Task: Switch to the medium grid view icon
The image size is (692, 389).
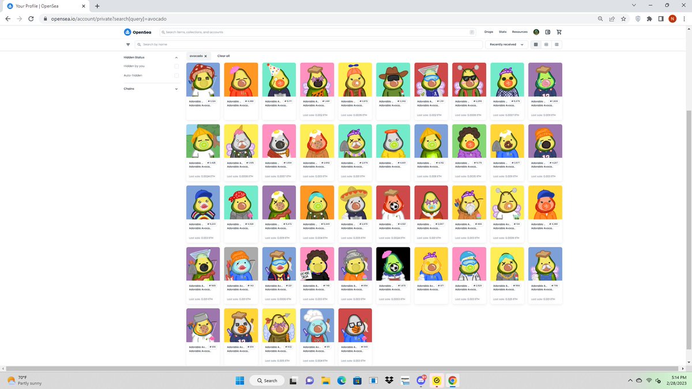Action: [x=546, y=44]
